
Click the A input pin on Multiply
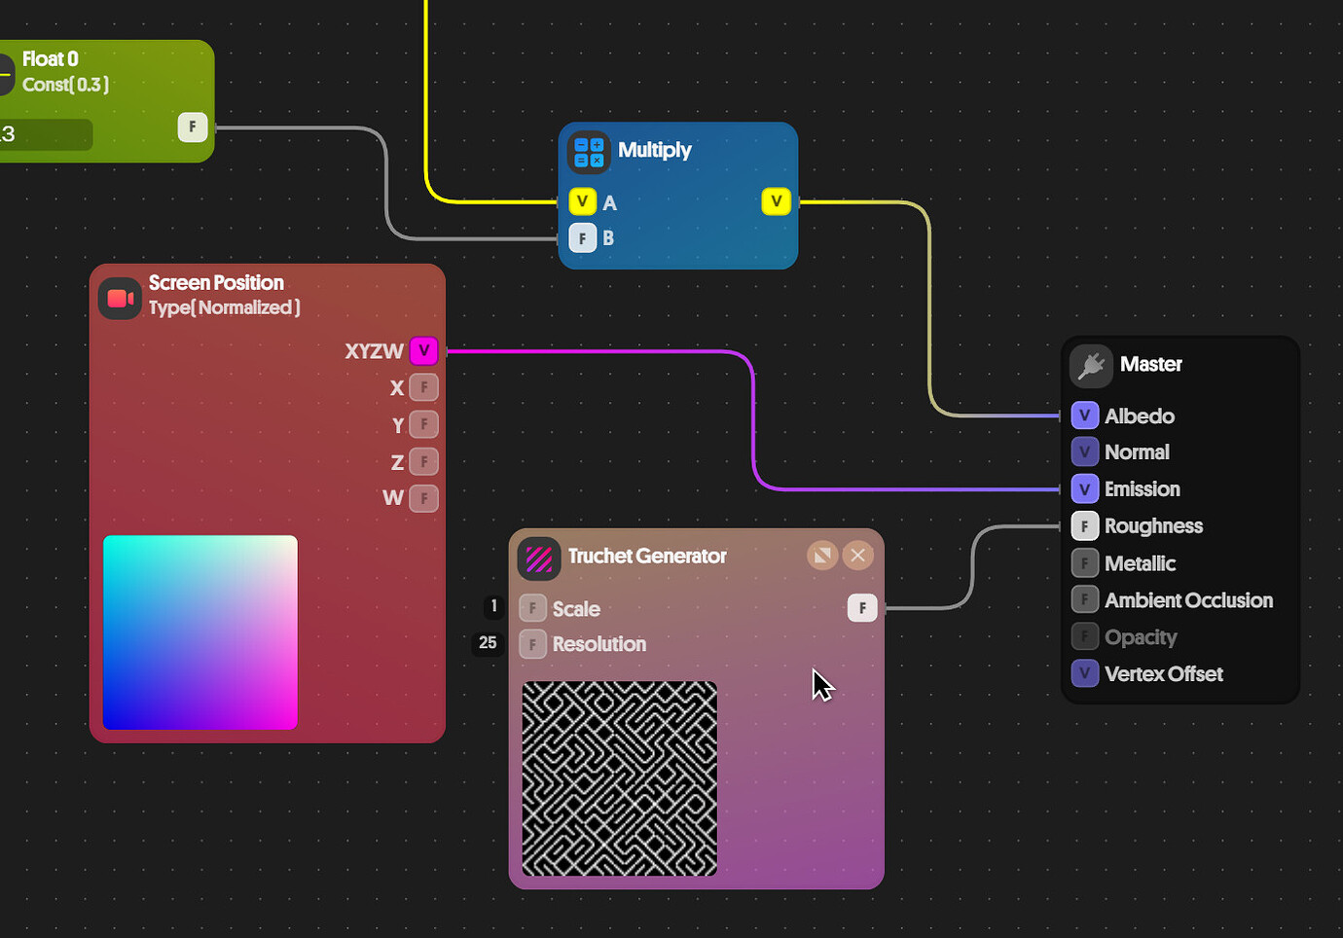(x=582, y=201)
